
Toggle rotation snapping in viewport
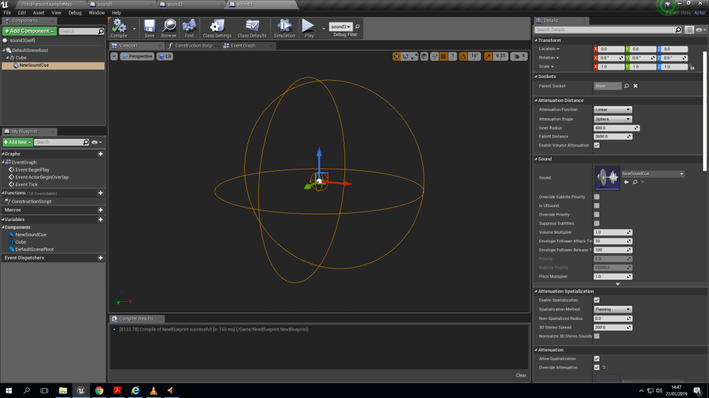463,56
